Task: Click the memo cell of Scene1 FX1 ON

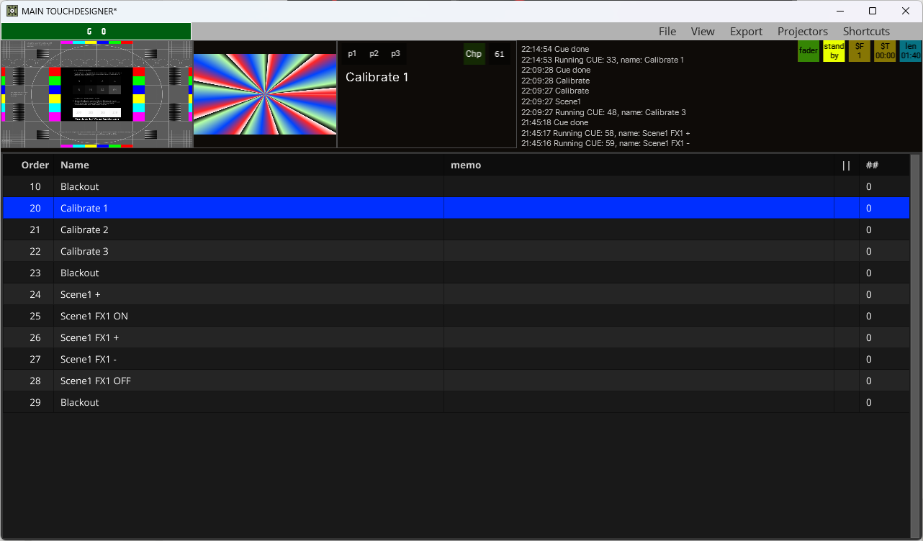Action: (639, 316)
